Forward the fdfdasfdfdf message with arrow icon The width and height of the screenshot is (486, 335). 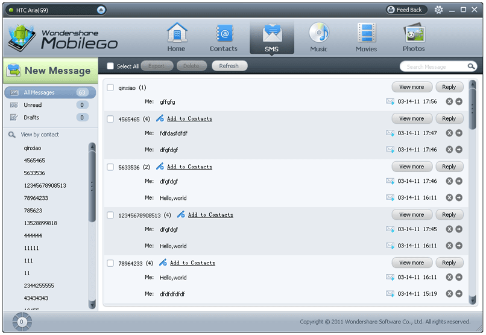[x=459, y=133]
